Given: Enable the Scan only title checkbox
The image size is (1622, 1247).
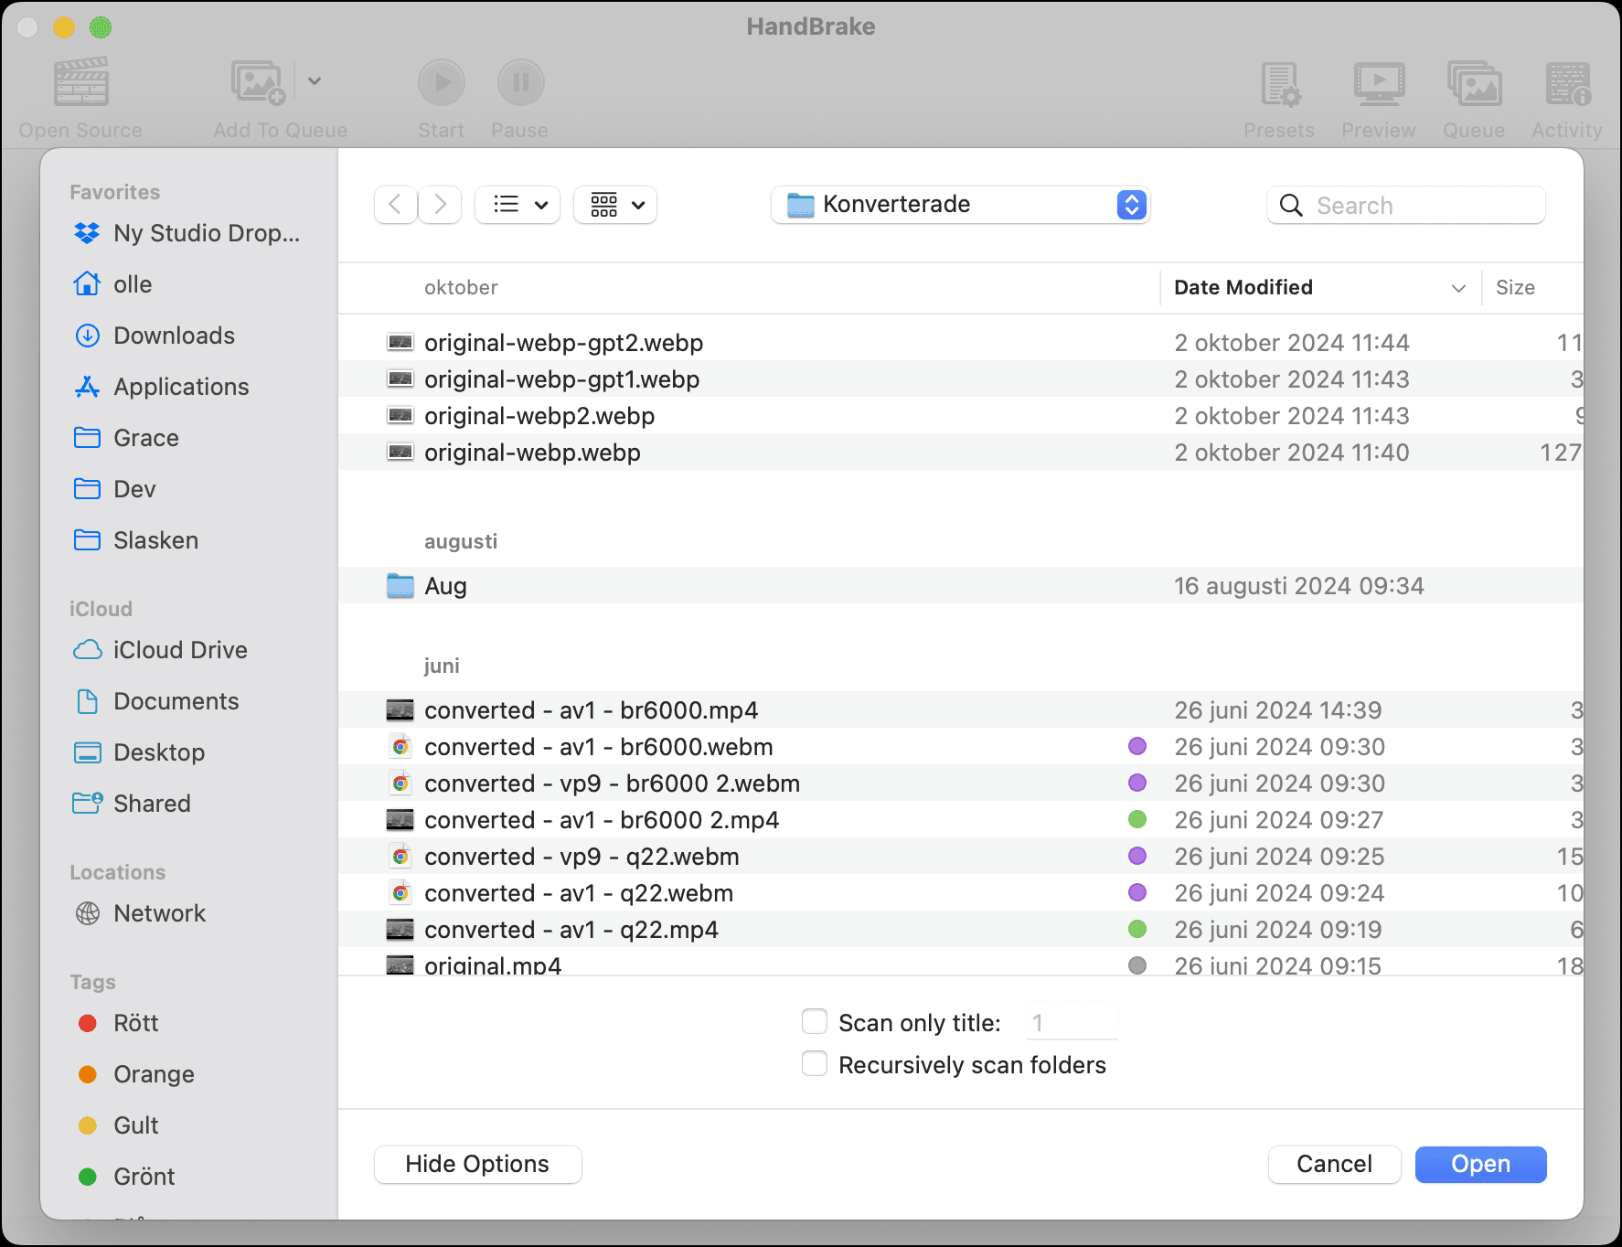Looking at the screenshot, I should (x=815, y=1022).
